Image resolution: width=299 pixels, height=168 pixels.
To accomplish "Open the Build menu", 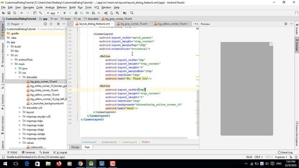I will click(x=72, y=7).
